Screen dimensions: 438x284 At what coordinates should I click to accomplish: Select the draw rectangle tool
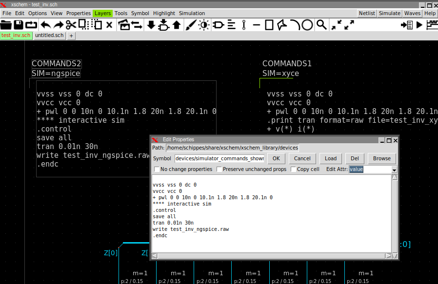(269, 25)
